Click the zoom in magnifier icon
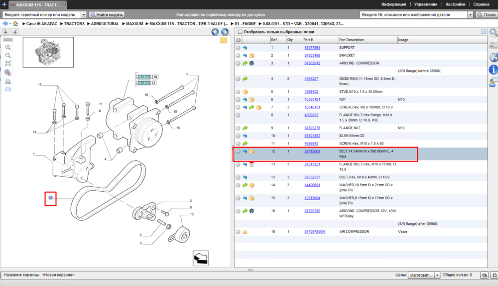This screenshot has width=498, height=286. click(8, 47)
